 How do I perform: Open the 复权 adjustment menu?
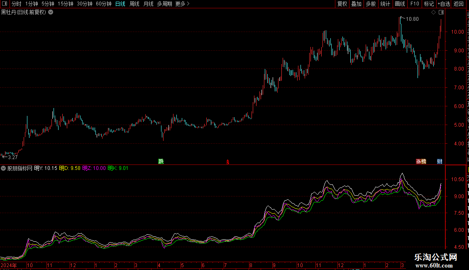[342, 4]
